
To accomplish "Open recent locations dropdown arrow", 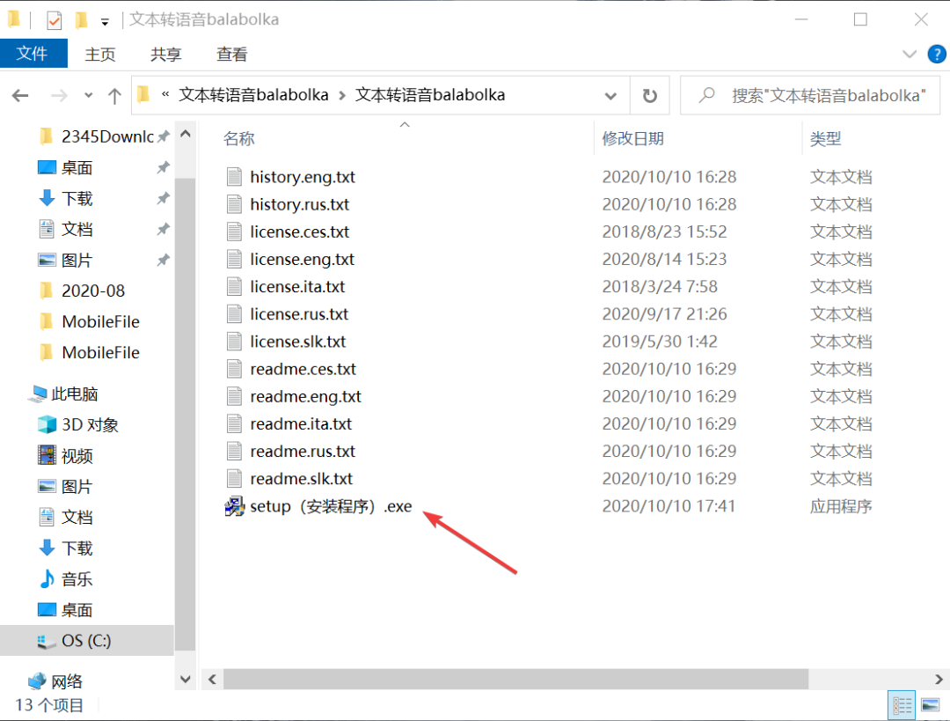I will pos(89,95).
